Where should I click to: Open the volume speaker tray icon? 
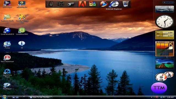[164, 97]
